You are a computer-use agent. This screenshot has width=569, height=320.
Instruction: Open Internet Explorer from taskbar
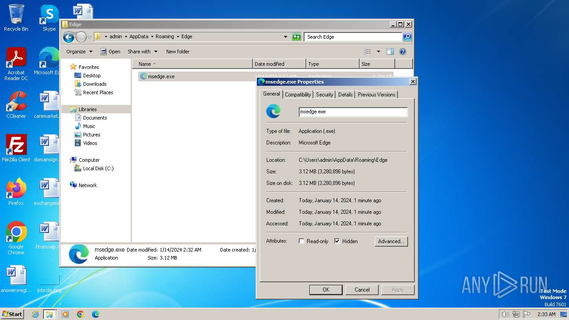(x=36, y=314)
